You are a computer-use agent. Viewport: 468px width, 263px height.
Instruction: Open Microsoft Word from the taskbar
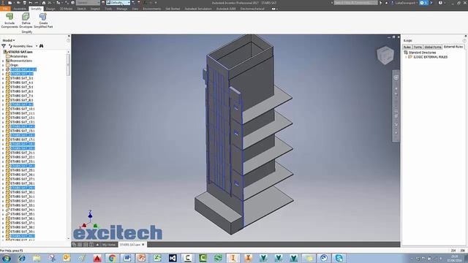pos(127,258)
